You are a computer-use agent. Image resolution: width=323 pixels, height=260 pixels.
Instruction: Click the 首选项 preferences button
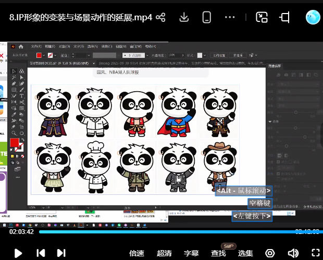click(x=238, y=55)
